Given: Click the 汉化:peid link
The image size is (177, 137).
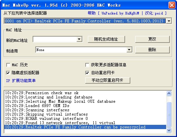Looking at the screenshot, I should (154, 13).
